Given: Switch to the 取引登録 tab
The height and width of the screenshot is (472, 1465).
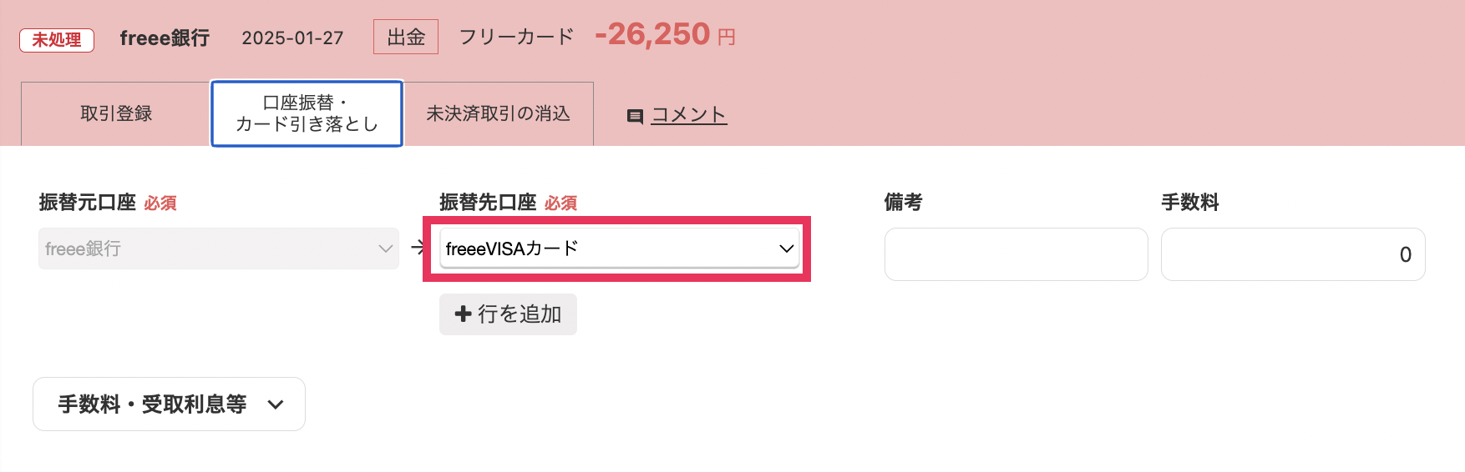Looking at the screenshot, I should tap(116, 113).
